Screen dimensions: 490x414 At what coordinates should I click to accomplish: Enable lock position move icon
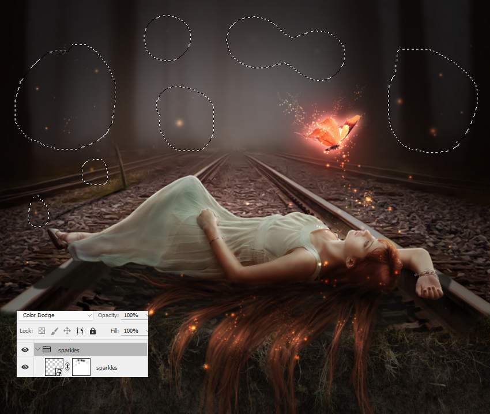pyautogui.click(x=67, y=331)
